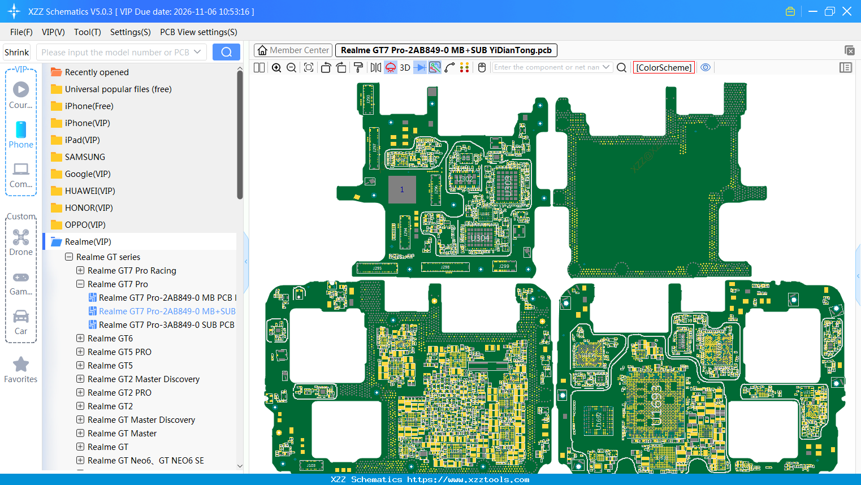Mirror the PCB view horizontally
Image resolution: width=861 pixels, height=485 pixels.
tap(376, 67)
